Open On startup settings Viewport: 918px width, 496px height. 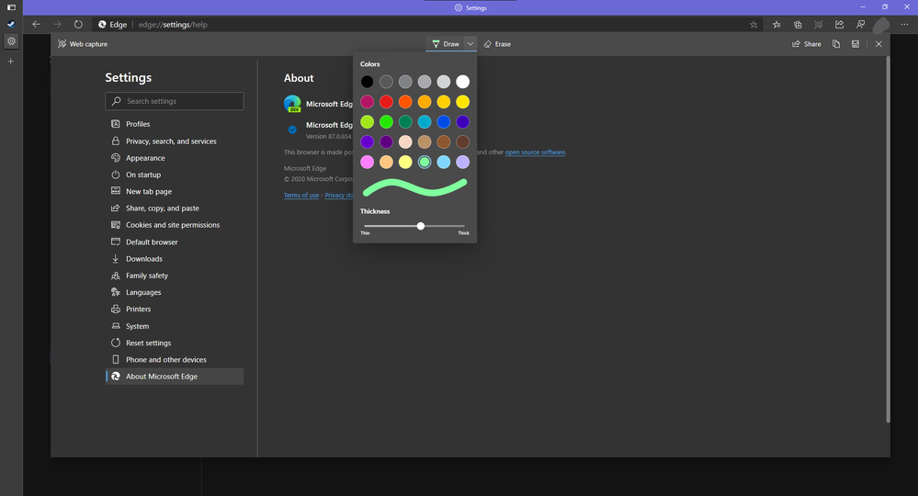tap(175, 175)
